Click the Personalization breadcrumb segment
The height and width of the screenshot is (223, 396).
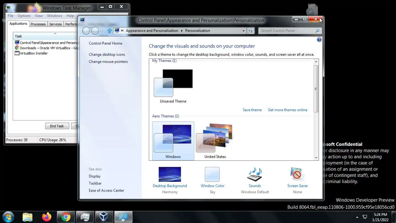(198, 31)
